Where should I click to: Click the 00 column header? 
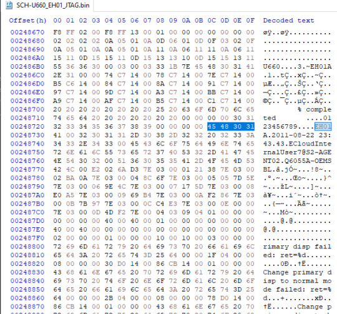coord(57,21)
